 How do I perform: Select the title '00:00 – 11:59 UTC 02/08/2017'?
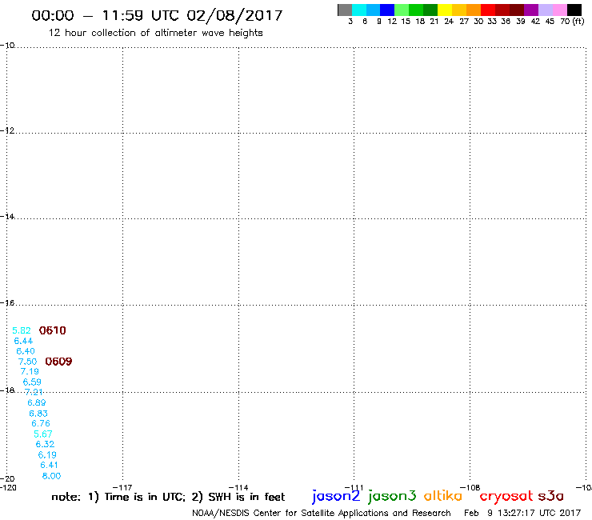coord(157,15)
